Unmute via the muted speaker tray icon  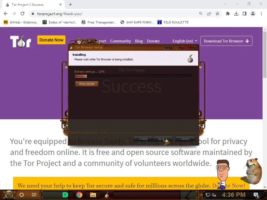click(x=214, y=195)
